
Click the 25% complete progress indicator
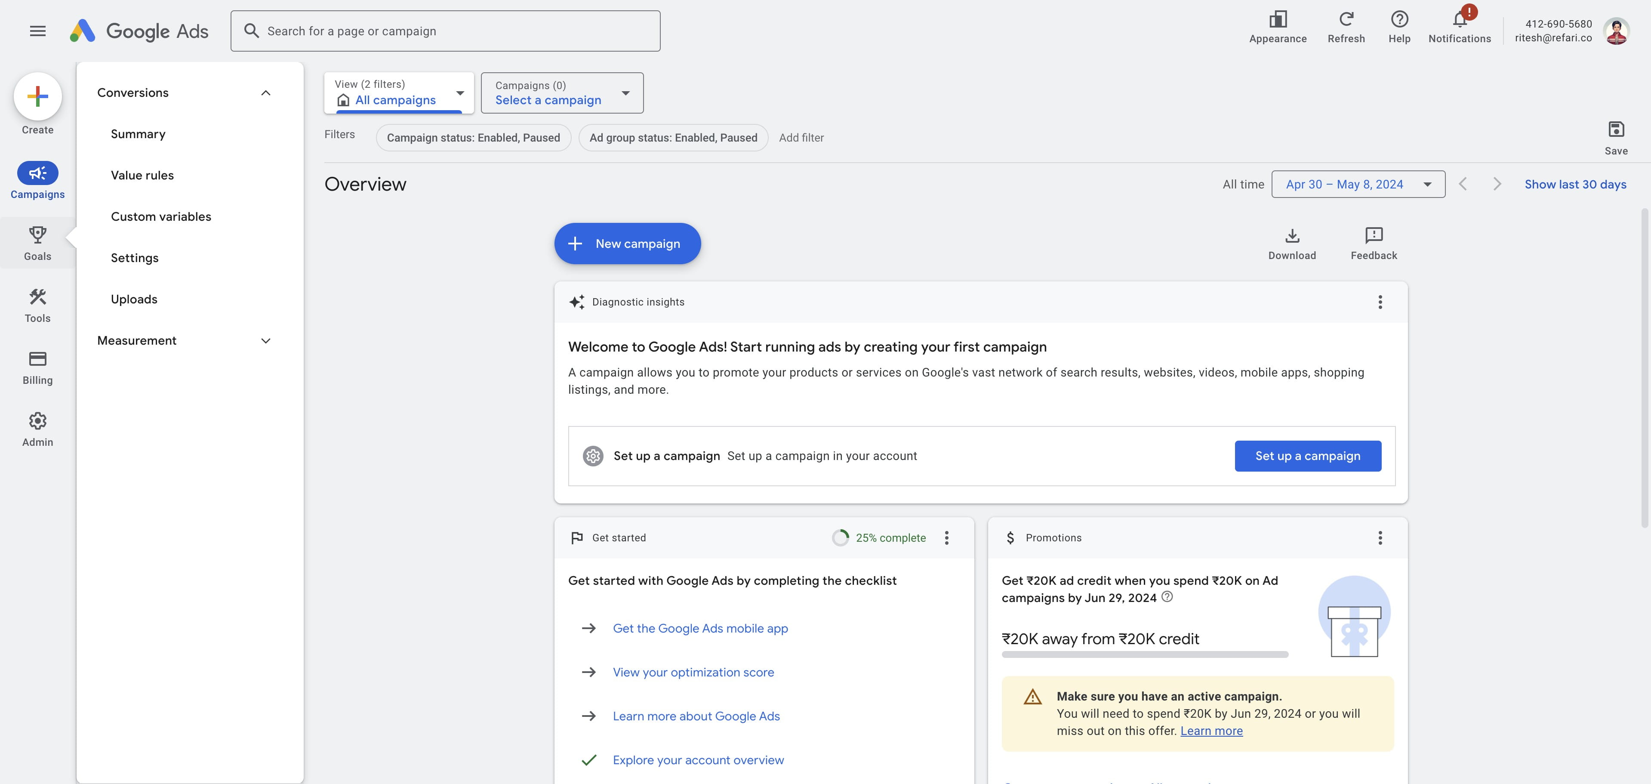879,538
